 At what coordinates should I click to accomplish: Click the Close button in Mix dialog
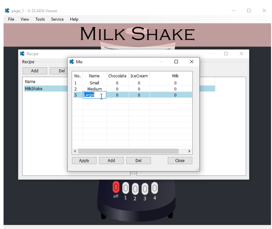(180, 161)
